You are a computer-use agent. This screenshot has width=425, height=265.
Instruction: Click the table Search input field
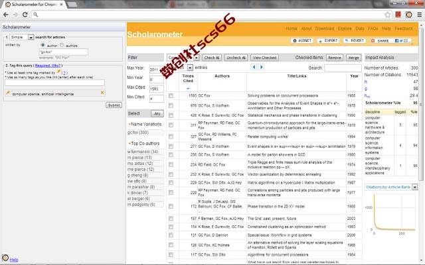(343, 68)
